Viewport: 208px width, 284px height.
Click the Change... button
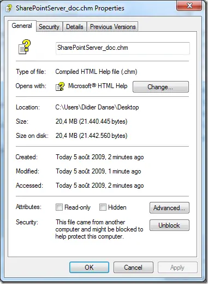click(161, 87)
